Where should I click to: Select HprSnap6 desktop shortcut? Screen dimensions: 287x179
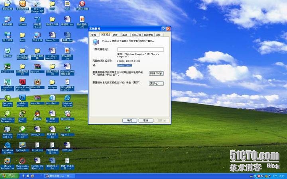(22, 147)
